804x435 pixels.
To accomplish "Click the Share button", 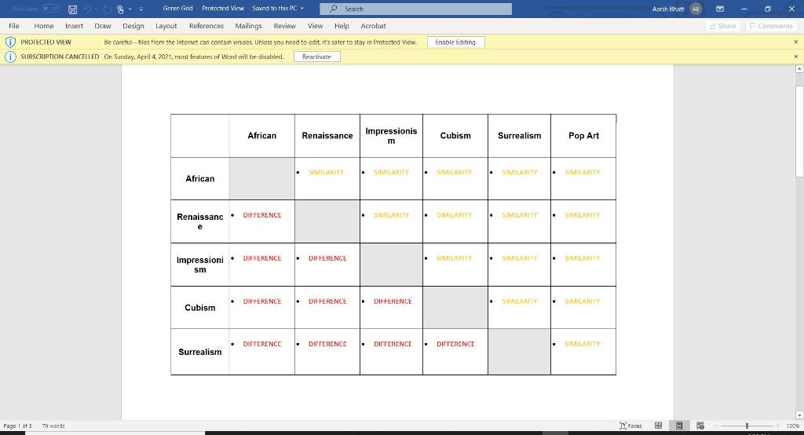I will 722,26.
